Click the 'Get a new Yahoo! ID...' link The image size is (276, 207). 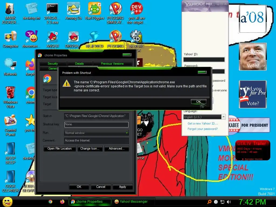203,123
